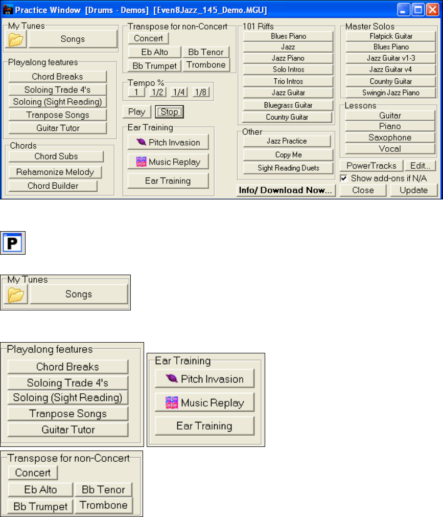Open Piano lessons

click(x=390, y=127)
